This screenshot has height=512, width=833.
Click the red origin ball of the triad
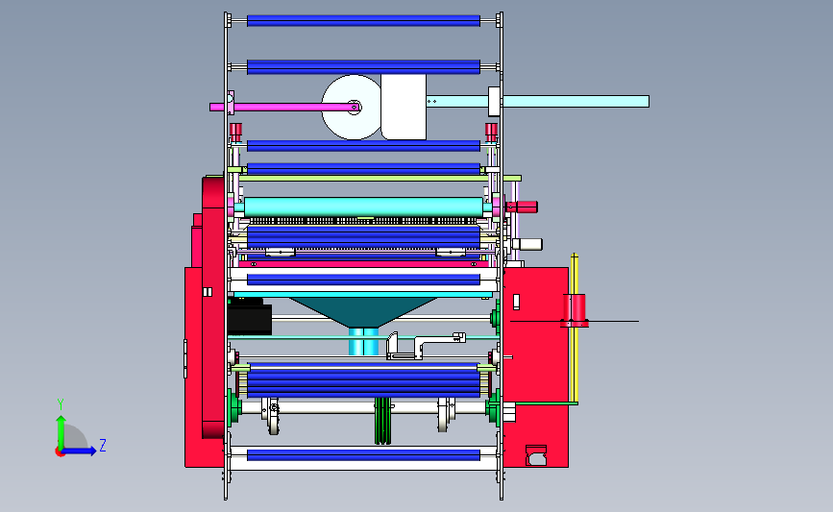60,451
